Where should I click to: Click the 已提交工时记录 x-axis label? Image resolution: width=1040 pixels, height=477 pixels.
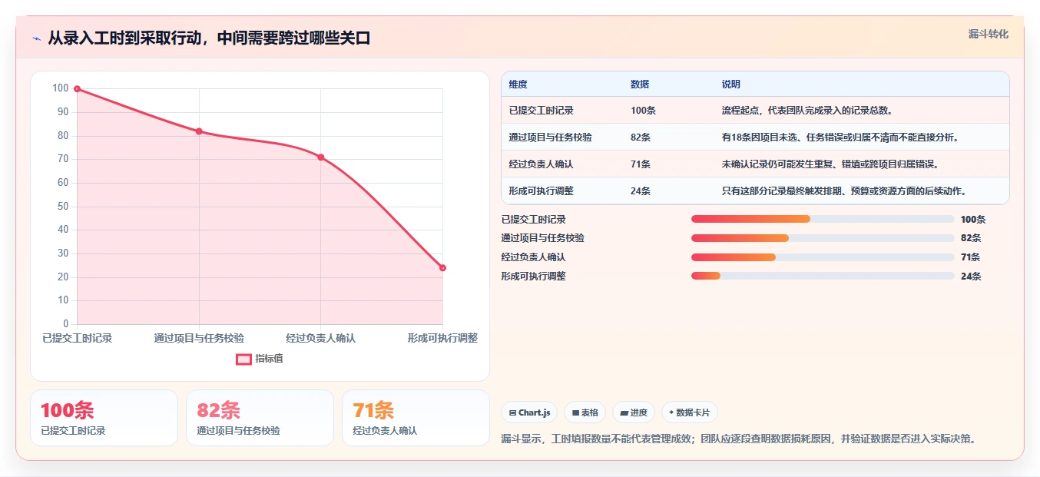(77, 338)
